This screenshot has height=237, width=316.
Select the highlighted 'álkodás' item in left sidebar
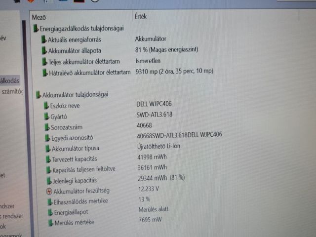click(x=10, y=81)
